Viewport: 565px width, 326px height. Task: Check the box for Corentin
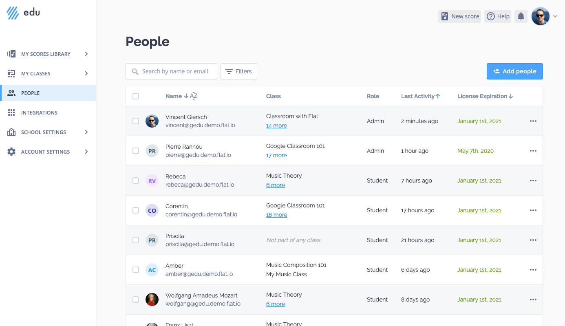(136, 210)
